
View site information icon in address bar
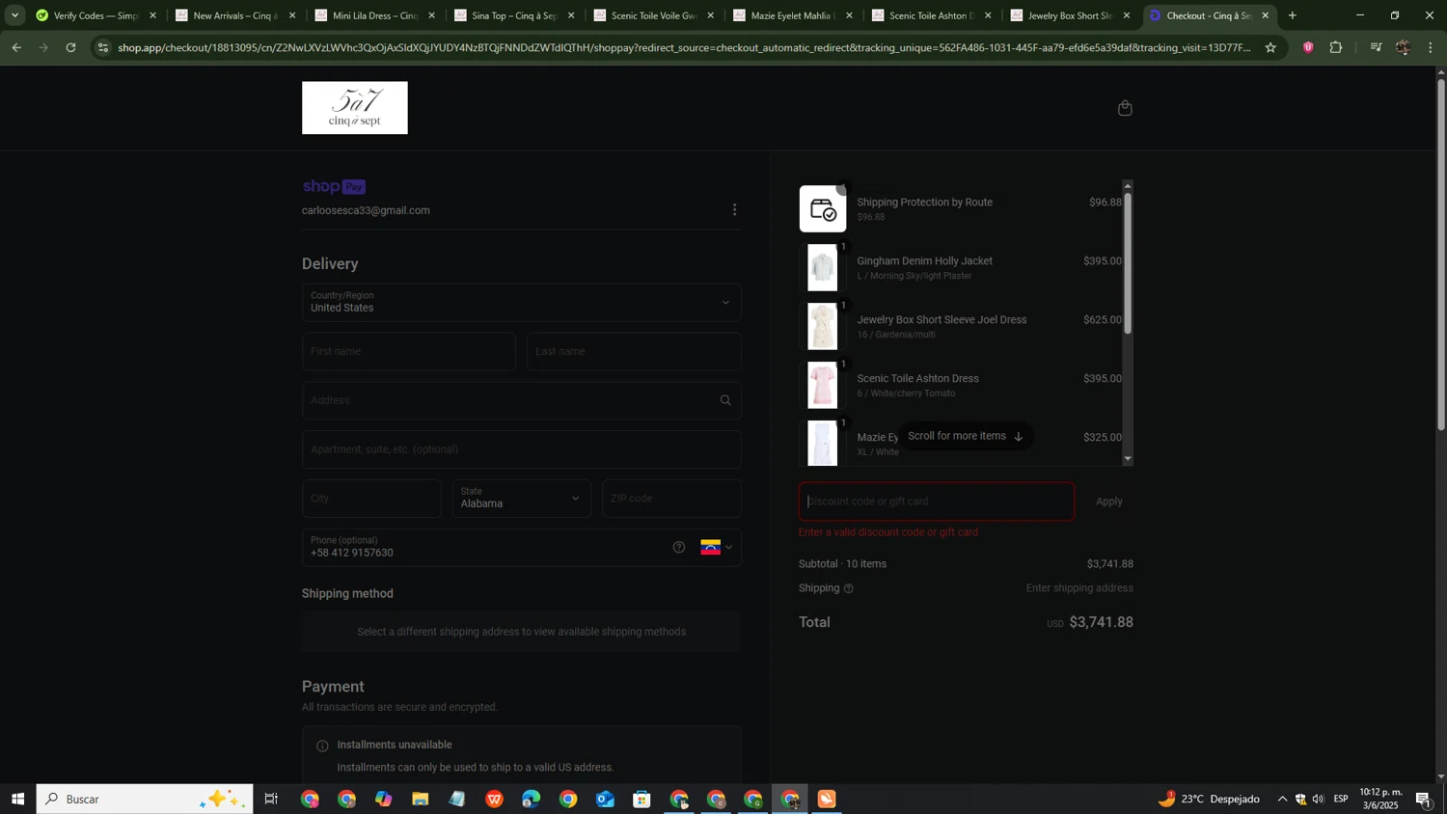click(104, 47)
